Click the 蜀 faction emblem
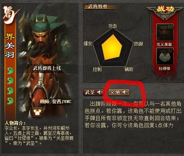Image resolution: width=184 pixels, height=156 pixels. point(10,15)
